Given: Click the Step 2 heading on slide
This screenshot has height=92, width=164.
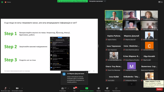Looking at the screenshot, I should pyautogui.click(x=11, y=47).
